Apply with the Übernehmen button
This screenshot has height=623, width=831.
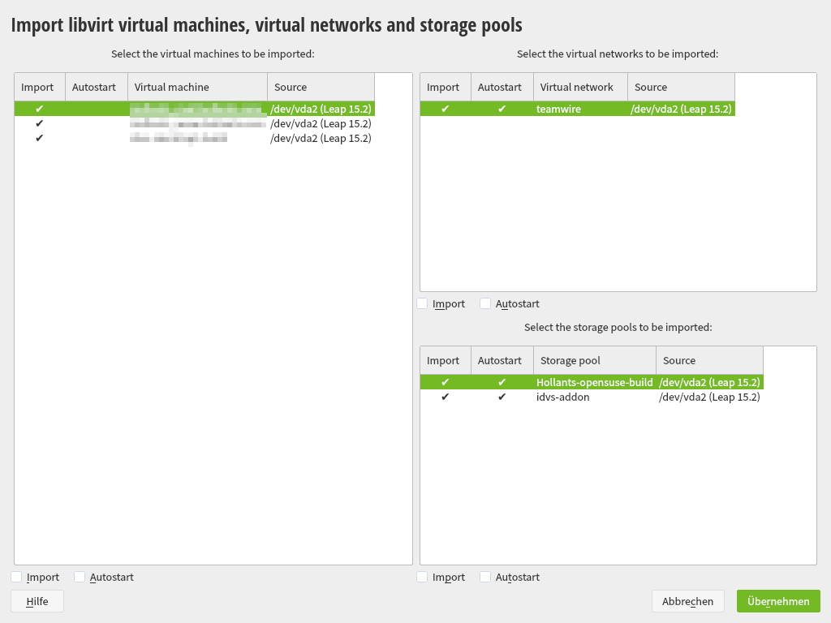778,601
